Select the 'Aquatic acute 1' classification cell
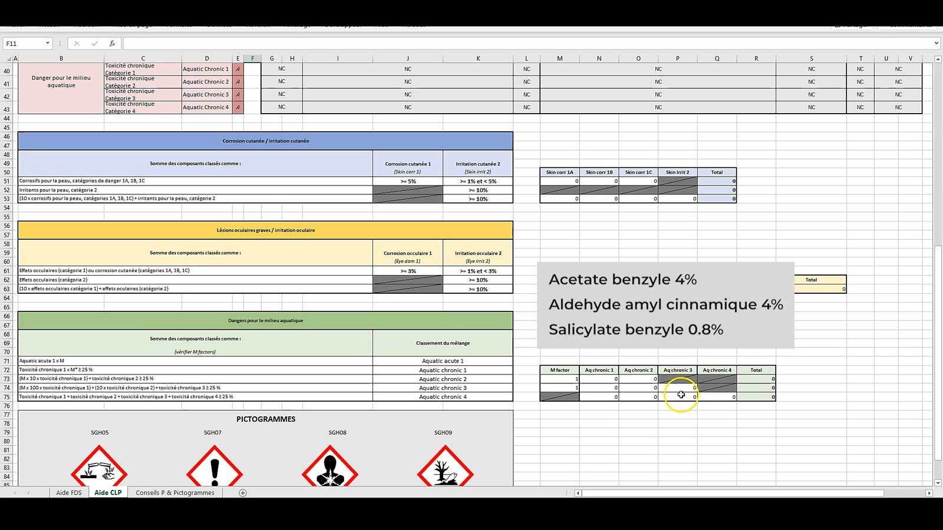The image size is (943, 530). (443, 361)
